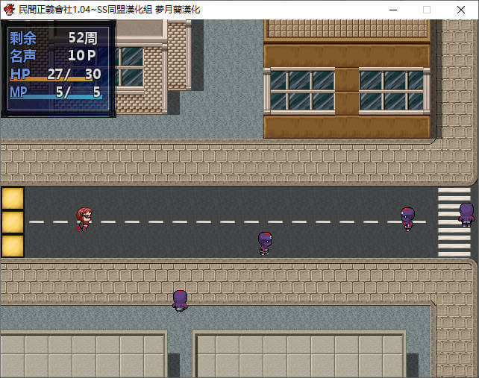The width and height of the screenshot is (479, 378).
Task: Maximize the game window
Action: (427, 10)
